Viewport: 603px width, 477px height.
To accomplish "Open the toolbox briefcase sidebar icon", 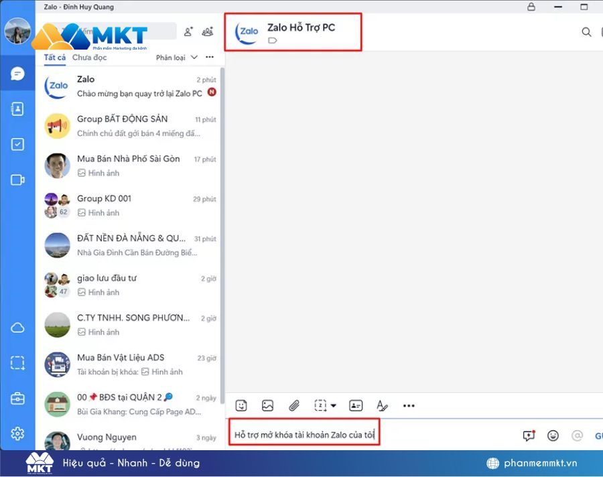I will point(17,399).
